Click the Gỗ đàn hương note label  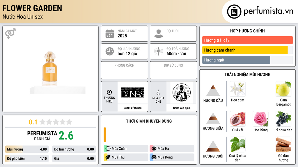283,158
